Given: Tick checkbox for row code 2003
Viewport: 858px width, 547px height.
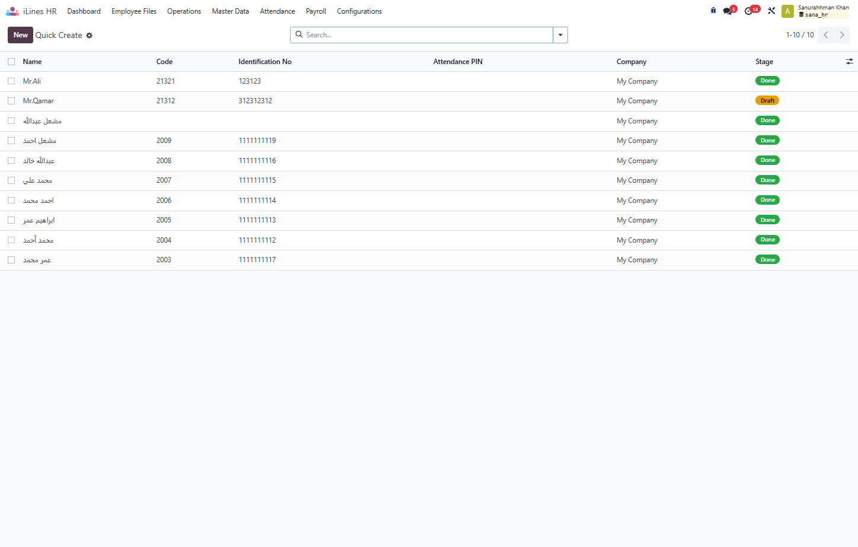Looking at the screenshot, I should (x=11, y=260).
